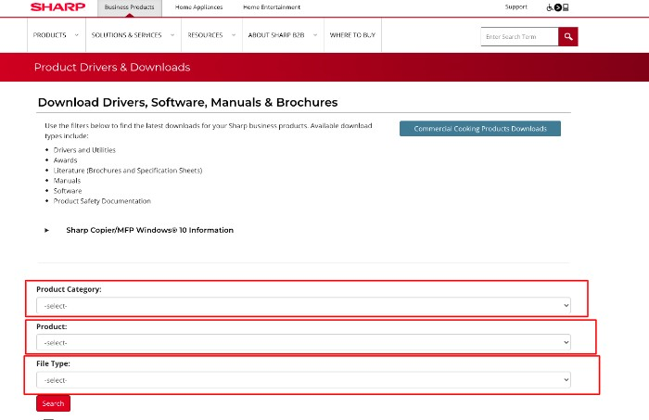The width and height of the screenshot is (649, 420).
Task: Click the magnifier search button
Action: click(x=567, y=37)
